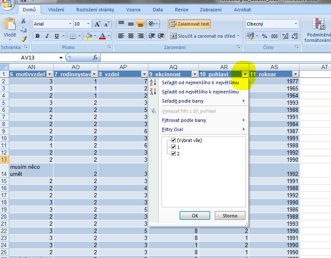The width and height of the screenshot is (331, 258).
Task: Click the text Orientation icon
Action: [151, 24]
